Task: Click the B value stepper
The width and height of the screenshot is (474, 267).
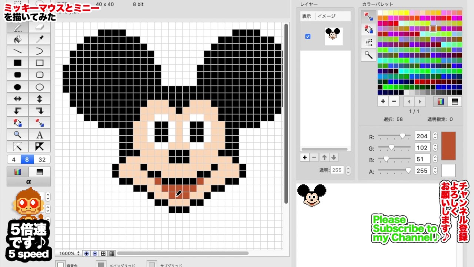Action: tap(435, 159)
